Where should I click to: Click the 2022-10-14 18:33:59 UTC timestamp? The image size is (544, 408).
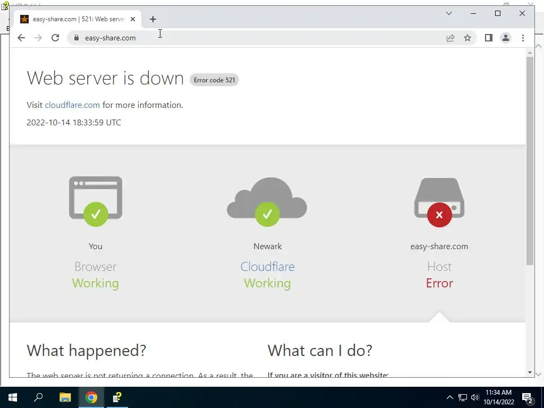74,123
